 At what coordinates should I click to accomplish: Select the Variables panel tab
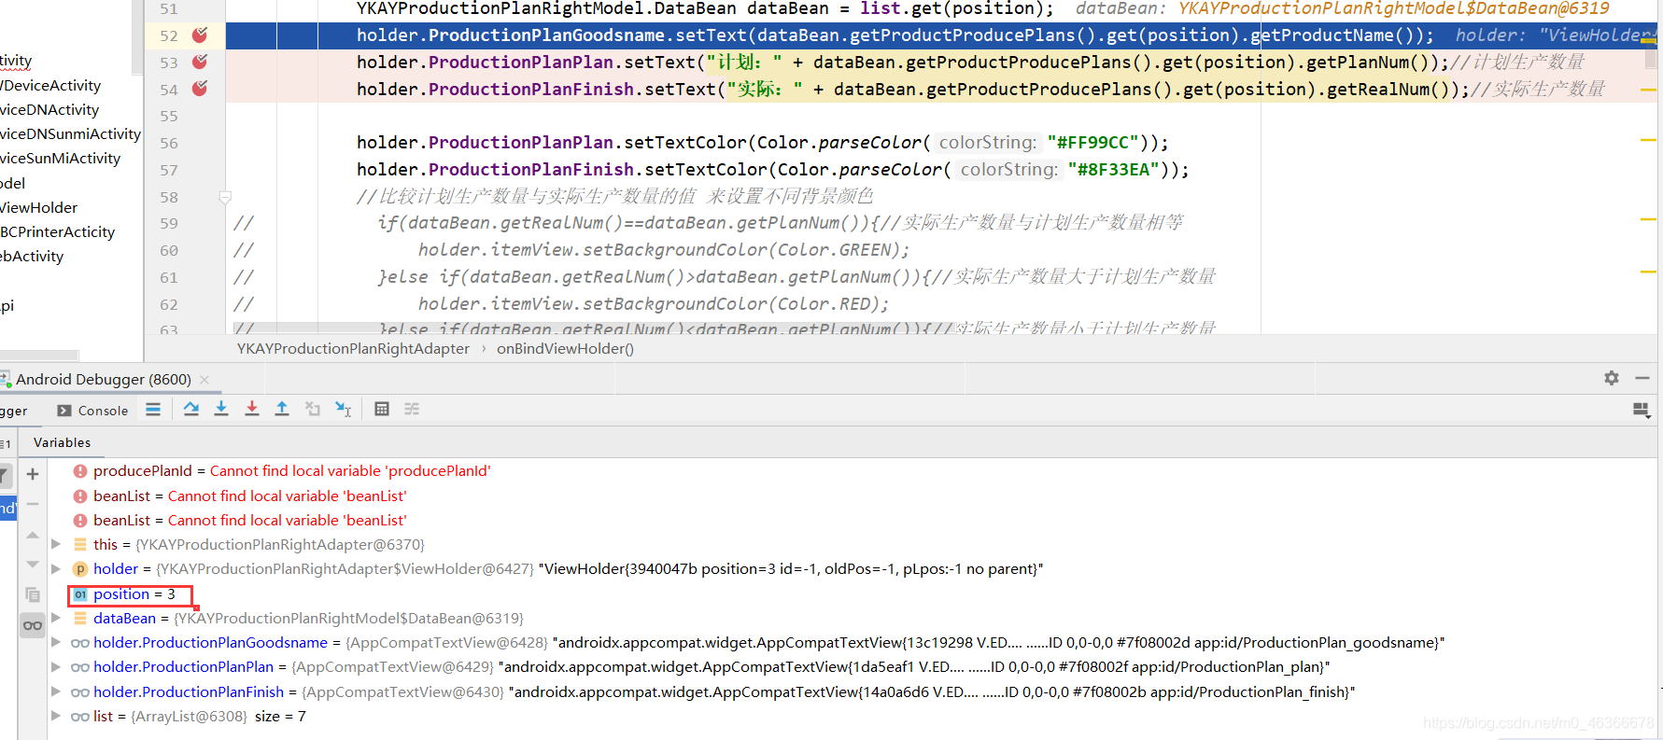pos(62,442)
